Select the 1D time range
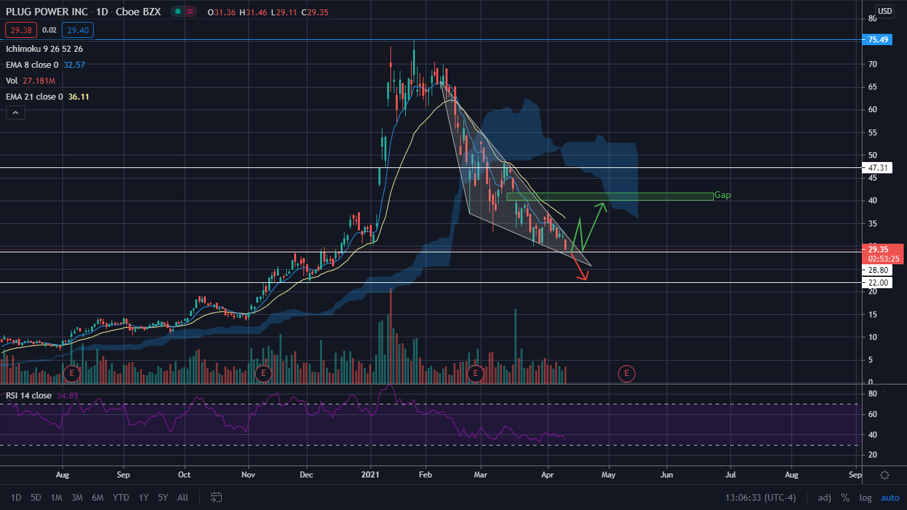 coord(17,497)
